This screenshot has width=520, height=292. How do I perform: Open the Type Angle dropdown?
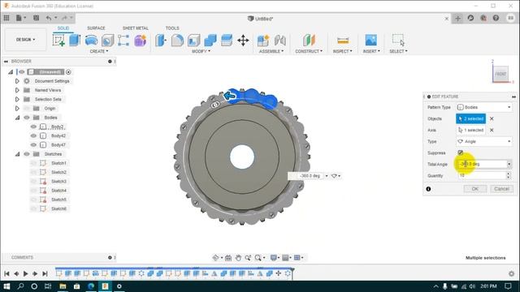484,141
